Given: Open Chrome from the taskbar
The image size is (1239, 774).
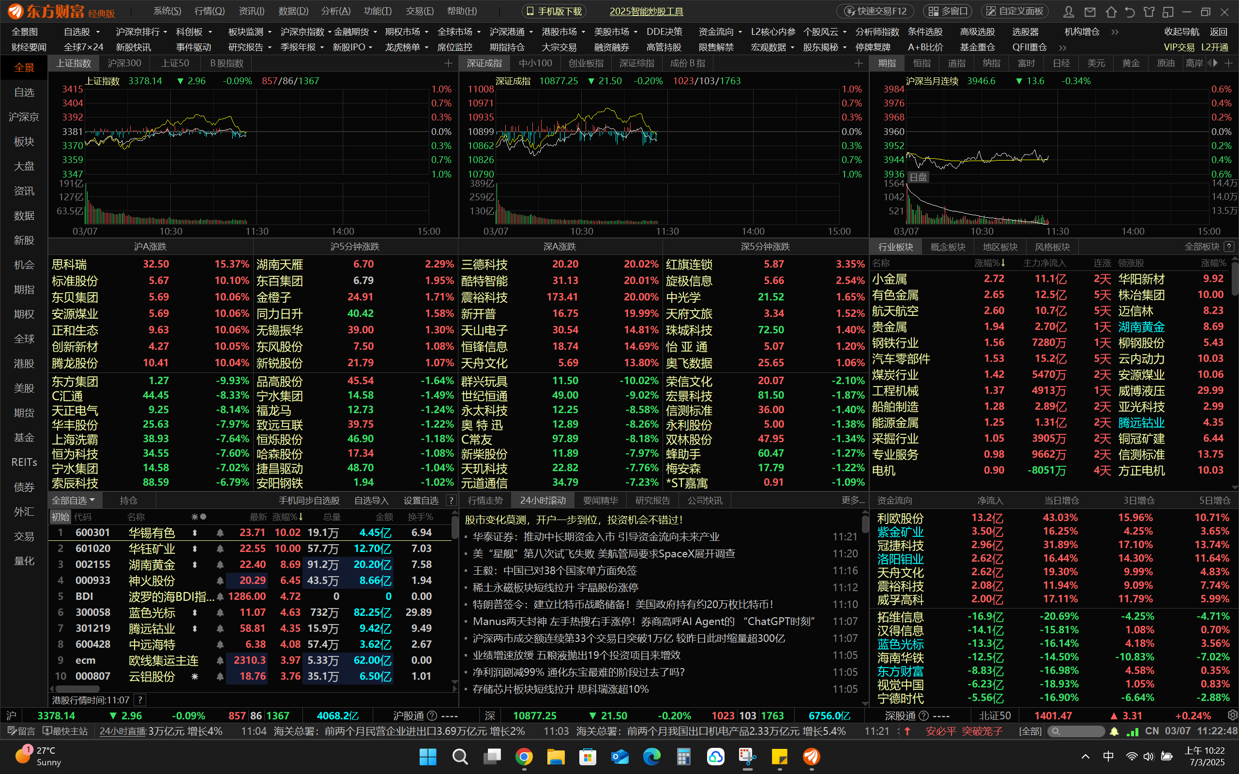Looking at the screenshot, I should 524,757.
